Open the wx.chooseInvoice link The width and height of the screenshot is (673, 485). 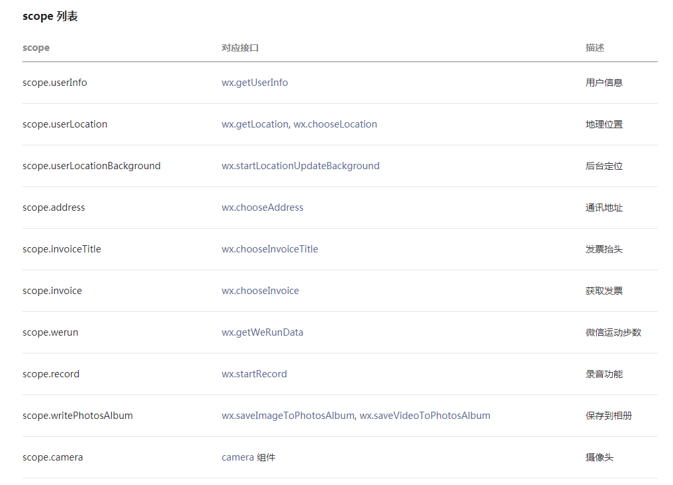tap(260, 291)
